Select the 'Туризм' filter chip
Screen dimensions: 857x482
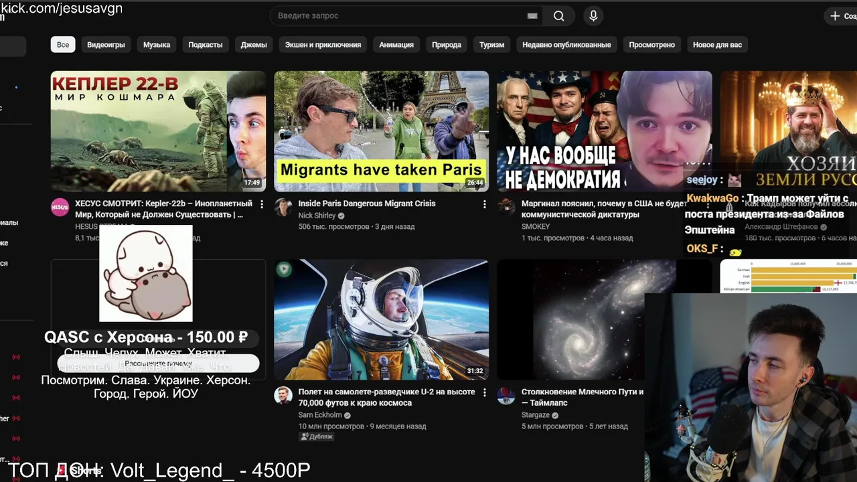pyautogui.click(x=492, y=45)
